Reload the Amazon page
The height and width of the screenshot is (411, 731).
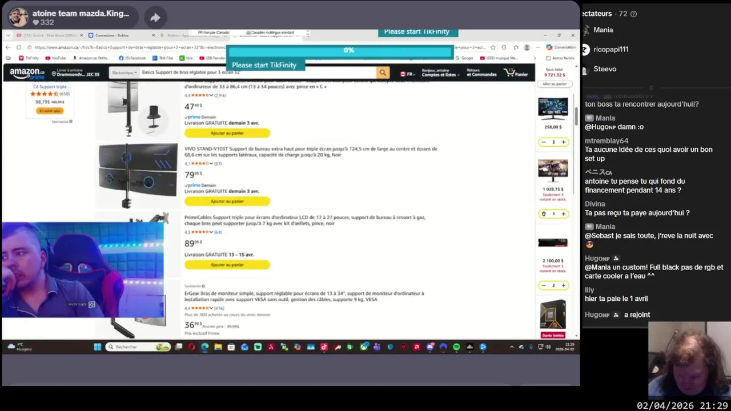point(19,47)
